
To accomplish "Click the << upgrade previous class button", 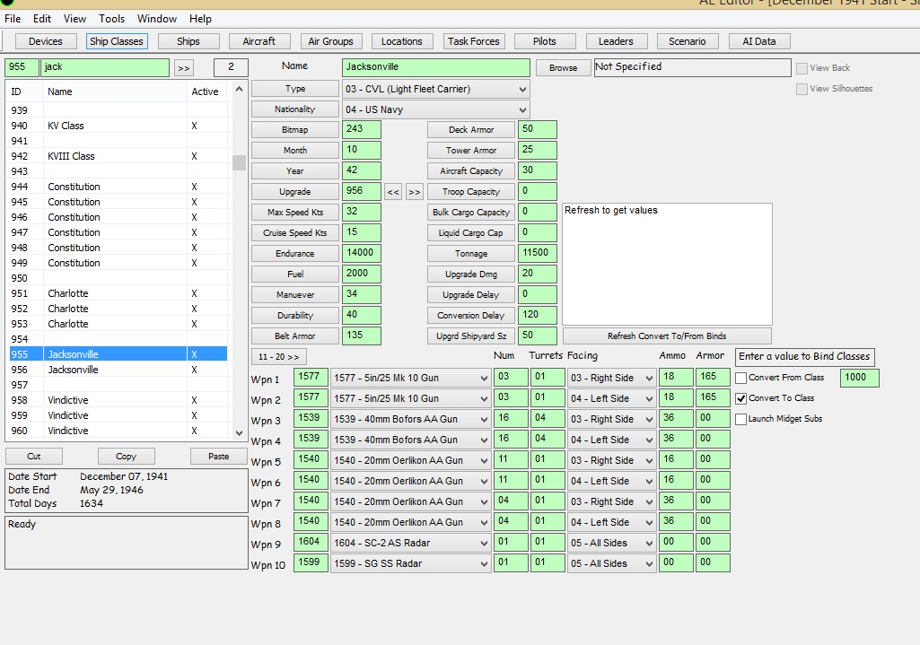I will click(x=393, y=192).
